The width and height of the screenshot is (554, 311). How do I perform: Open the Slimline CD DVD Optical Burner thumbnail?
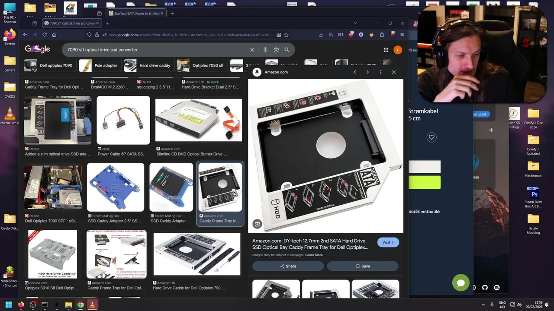pyautogui.click(x=199, y=120)
